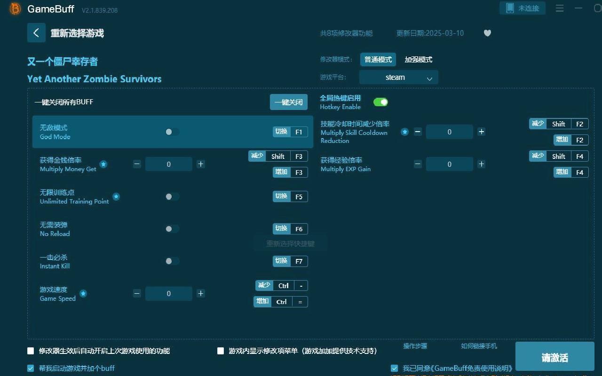Image resolution: width=602 pixels, height=376 pixels.
Task: Toggle No Reload switch
Action: 172,229
